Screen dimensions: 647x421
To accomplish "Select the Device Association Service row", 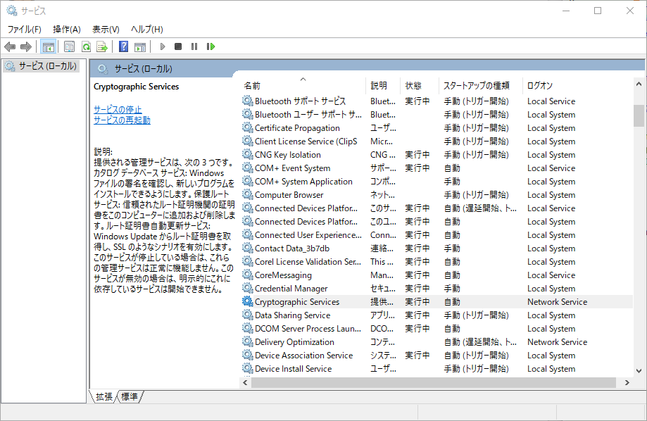I will point(436,355).
